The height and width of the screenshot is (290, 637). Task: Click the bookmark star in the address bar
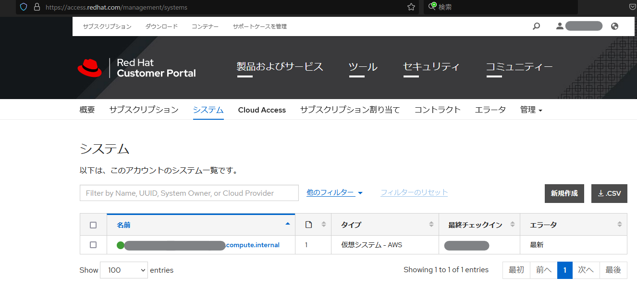point(411,7)
